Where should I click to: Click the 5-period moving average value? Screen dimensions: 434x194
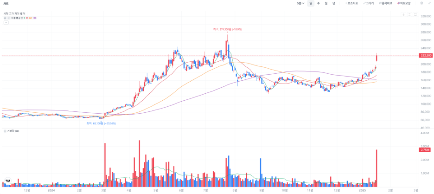tap(25, 18)
